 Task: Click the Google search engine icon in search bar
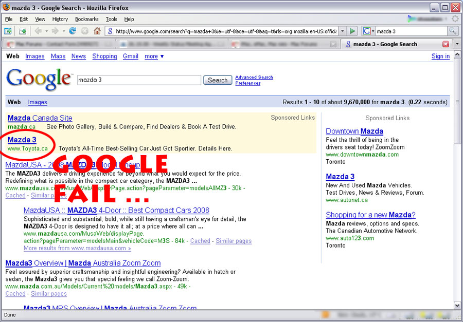[x=367, y=31]
